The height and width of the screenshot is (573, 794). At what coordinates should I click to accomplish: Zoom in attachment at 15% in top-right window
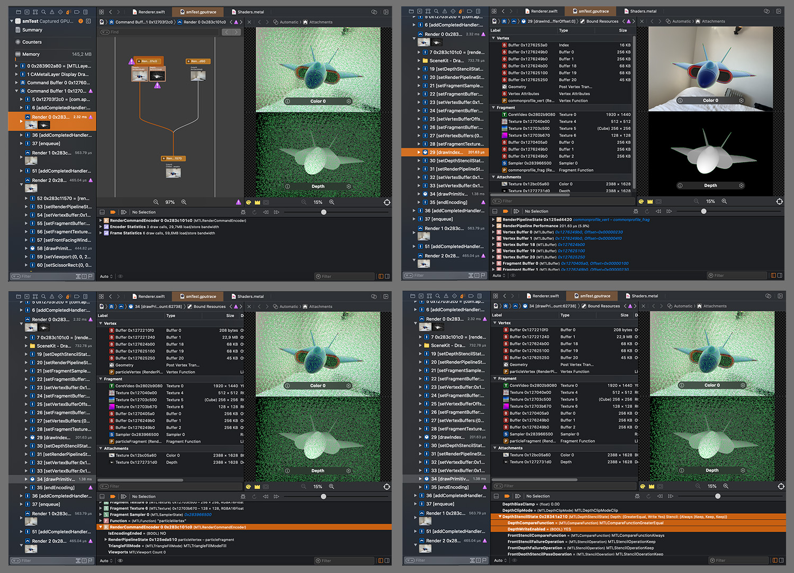(724, 201)
